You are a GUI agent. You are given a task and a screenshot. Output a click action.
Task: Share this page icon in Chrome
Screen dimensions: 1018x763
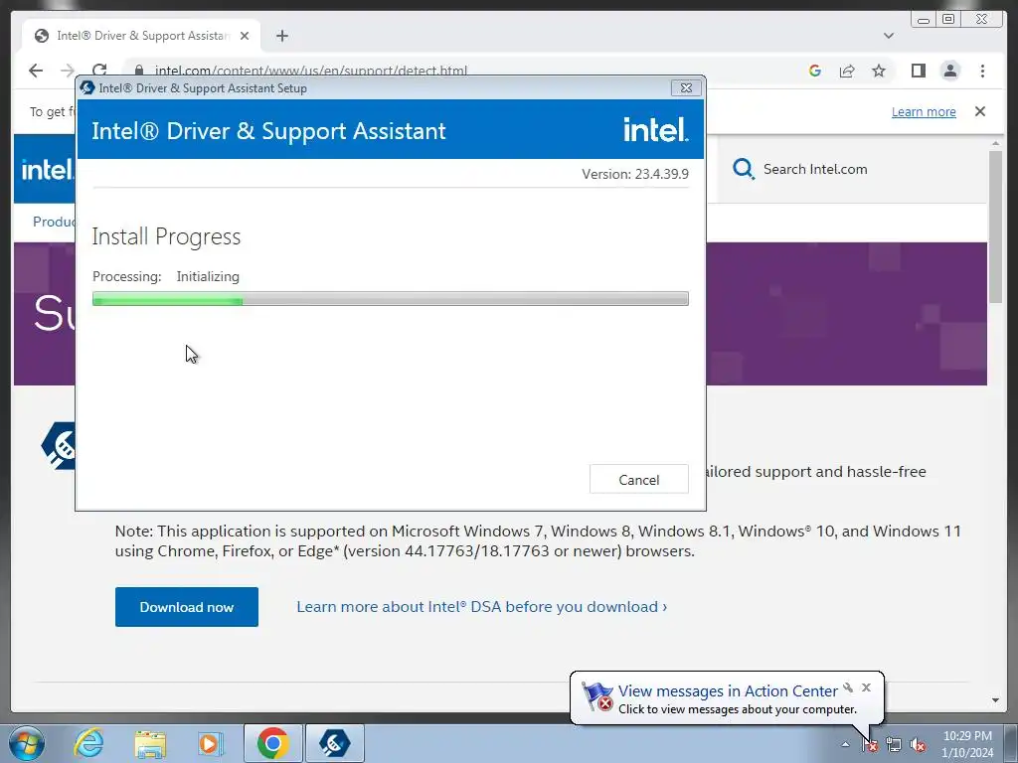[x=847, y=71]
